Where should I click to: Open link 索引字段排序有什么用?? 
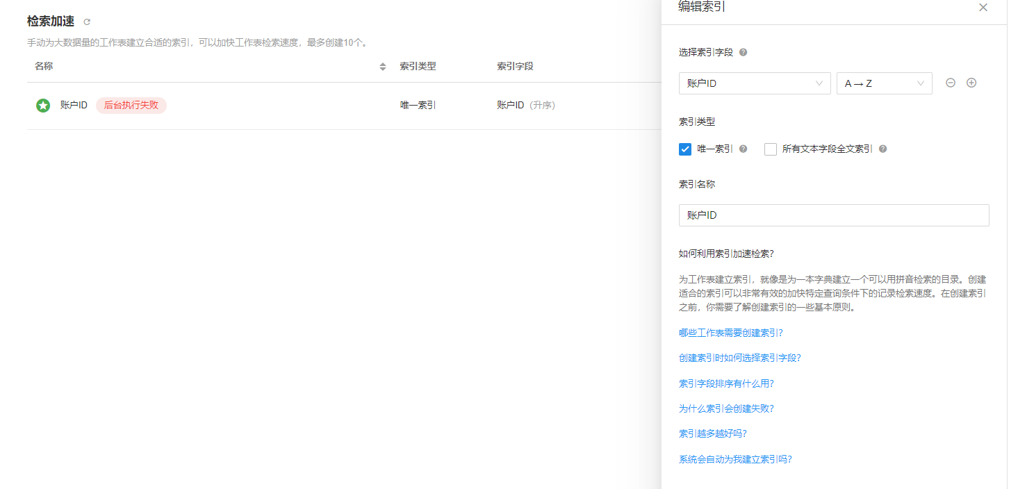(x=726, y=383)
